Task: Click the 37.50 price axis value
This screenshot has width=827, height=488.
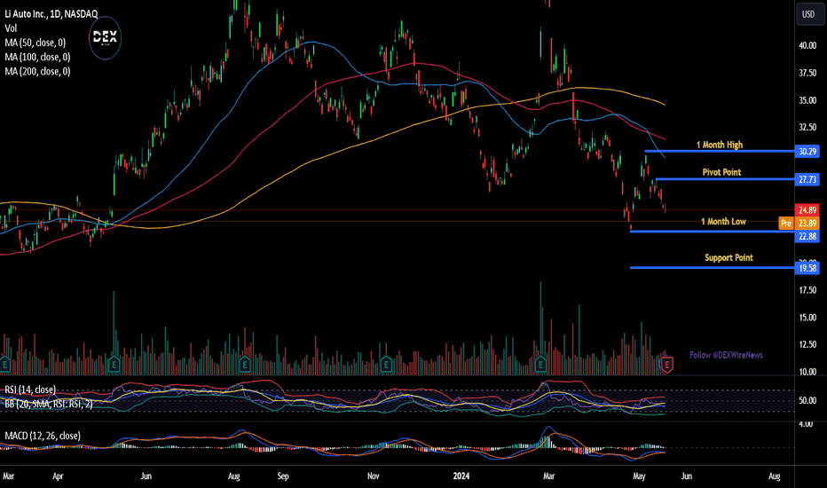Action: coord(807,73)
